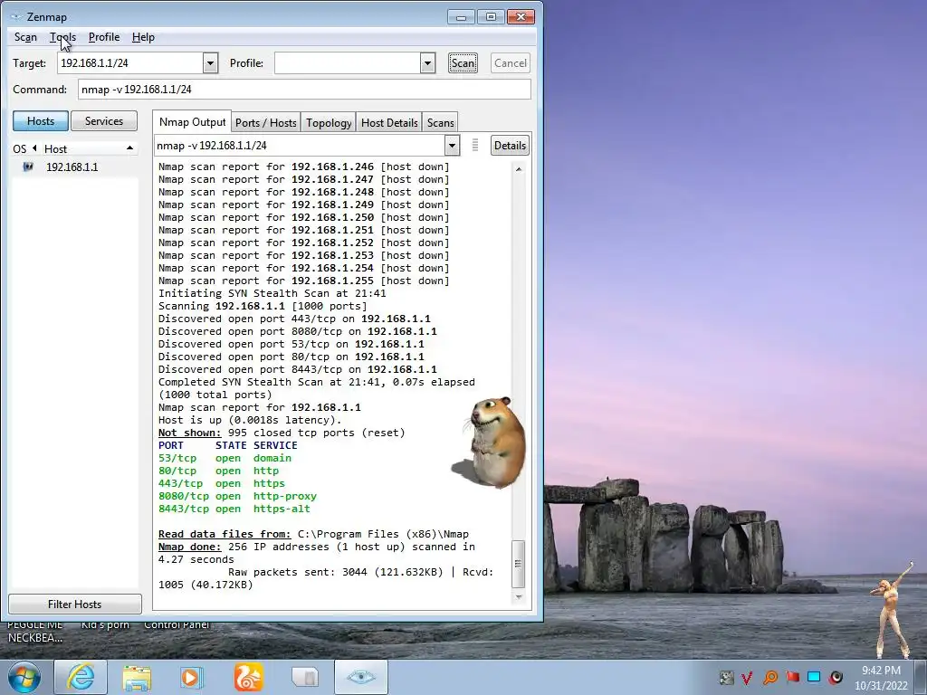Click the Target field containing 192.168.1.1/24
This screenshot has height=695, width=927.
(130, 63)
